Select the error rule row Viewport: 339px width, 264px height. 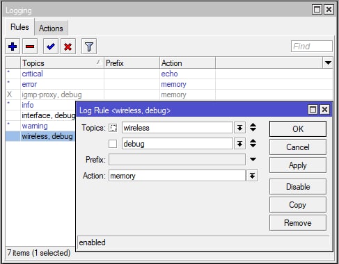pos(169,84)
